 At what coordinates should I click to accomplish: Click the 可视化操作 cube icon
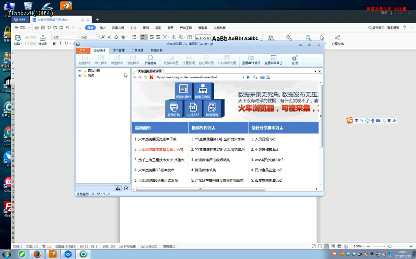[183, 90]
